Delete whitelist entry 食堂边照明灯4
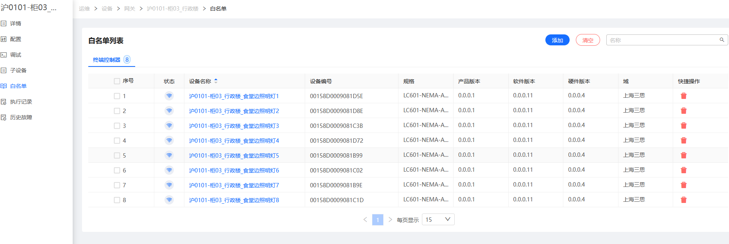 click(684, 140)
